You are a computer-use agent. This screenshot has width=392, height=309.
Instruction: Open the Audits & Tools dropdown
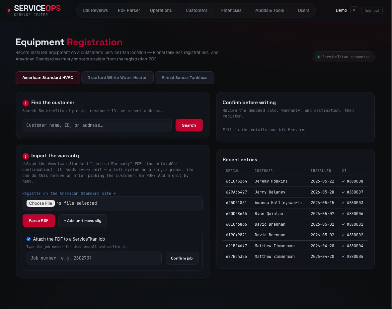pos(272,10)
